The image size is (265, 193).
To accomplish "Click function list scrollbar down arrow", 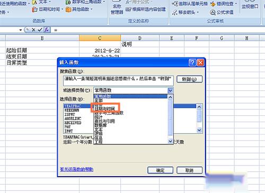I will point(199,130).
